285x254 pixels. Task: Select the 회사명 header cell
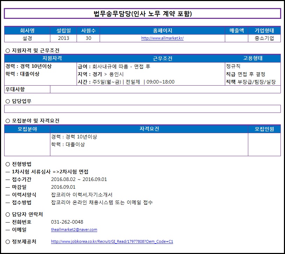(27, 30)
